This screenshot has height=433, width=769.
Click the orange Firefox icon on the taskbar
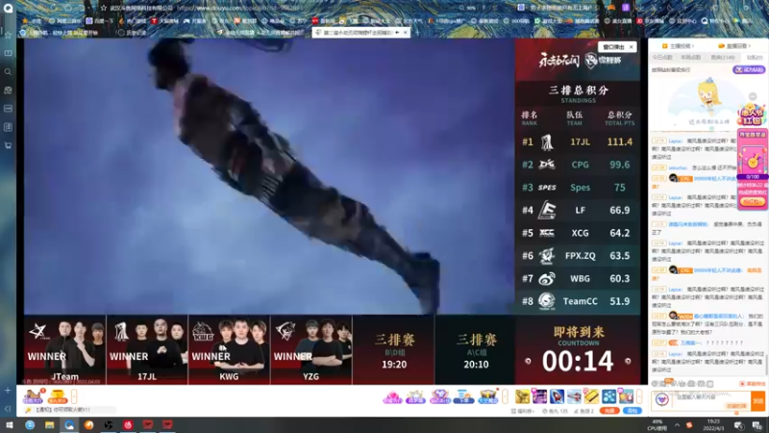point(88,425)
